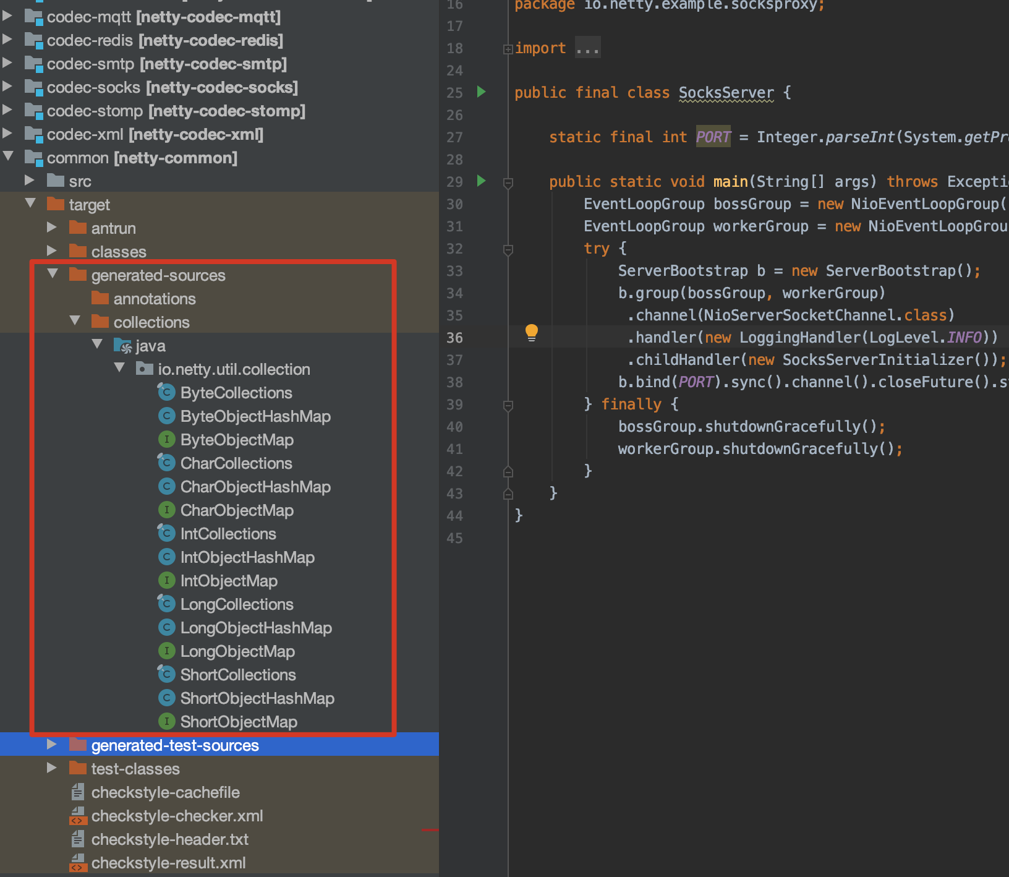Click the common module folder icon
1009x877 pixels.
coord(33,157)
